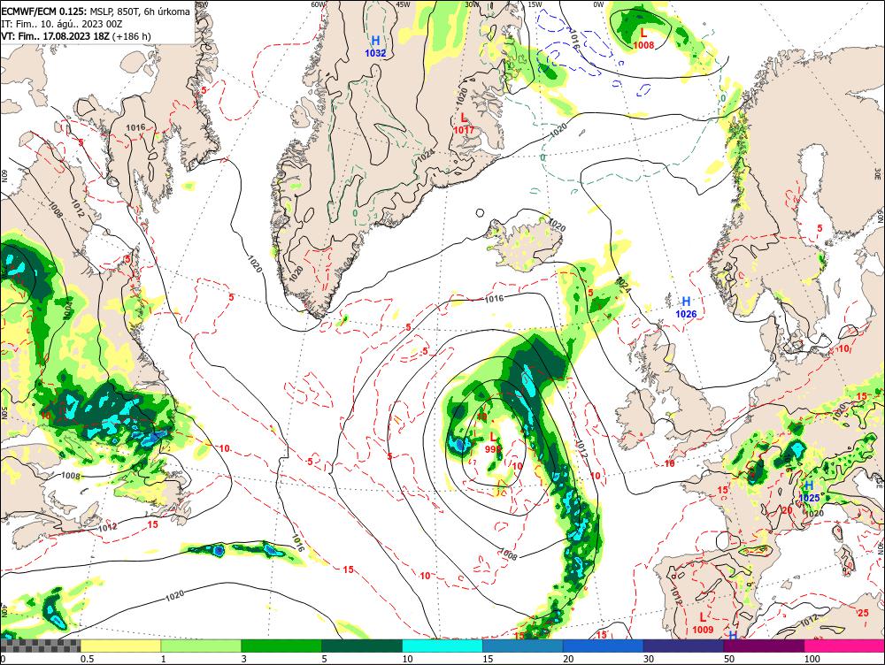Click the legend value '30' under the colour bar
The width and height of the screenshot is (885, 665).
[649, 659]
